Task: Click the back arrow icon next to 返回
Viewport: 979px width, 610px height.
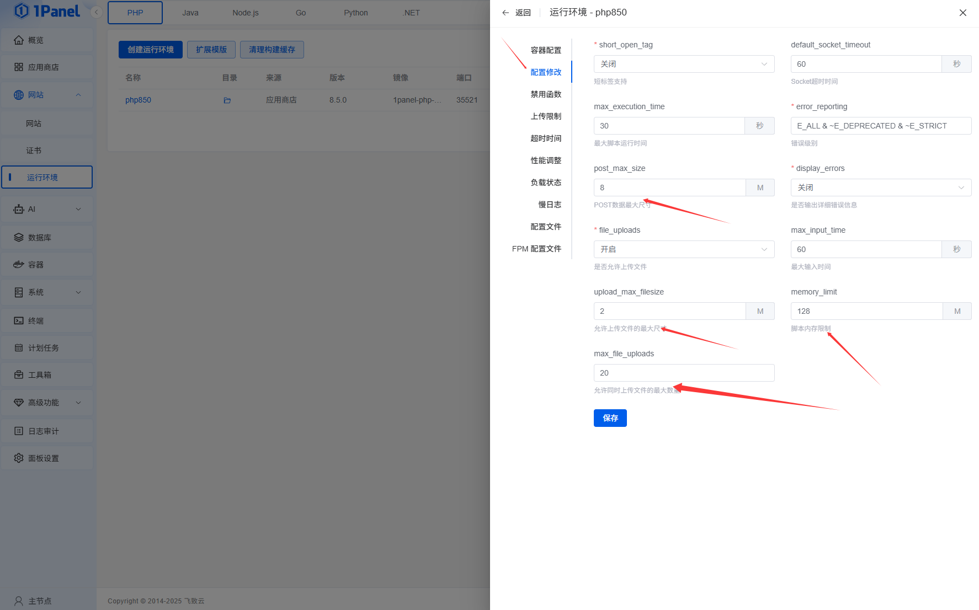Action: 506,13
